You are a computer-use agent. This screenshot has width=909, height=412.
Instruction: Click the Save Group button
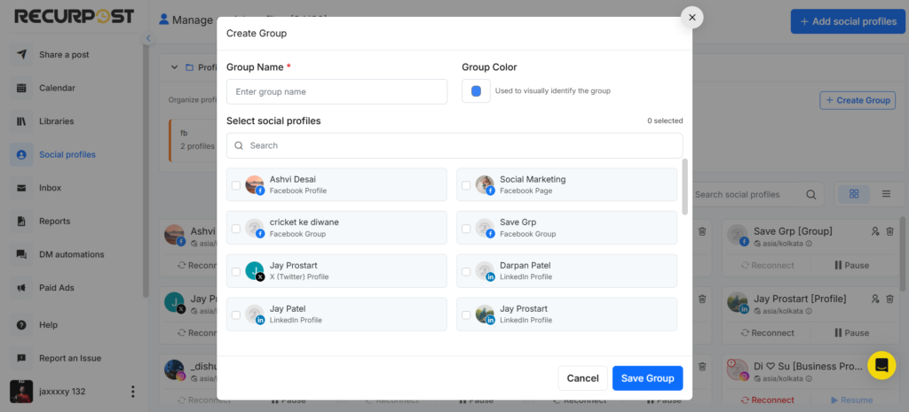pyautogui.click(x=647, y=378)
